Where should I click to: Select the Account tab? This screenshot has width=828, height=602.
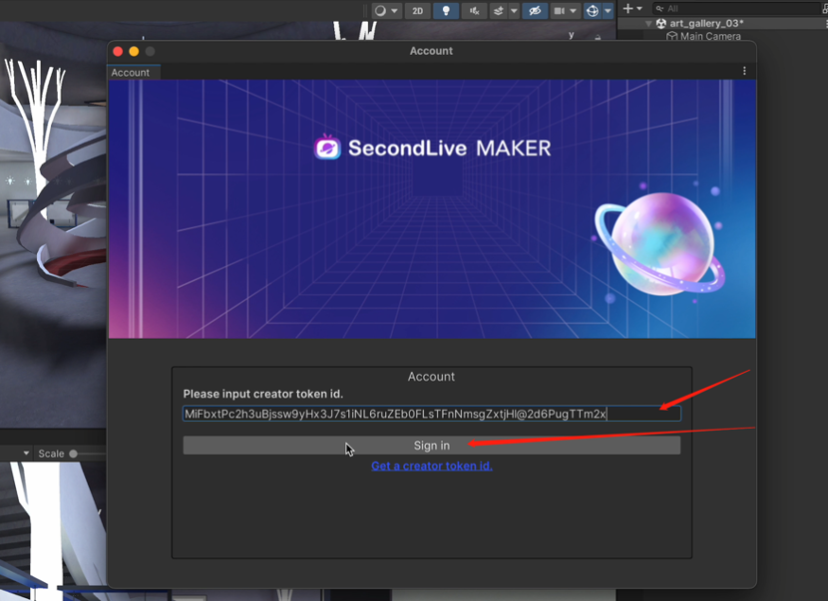[131, 73]
